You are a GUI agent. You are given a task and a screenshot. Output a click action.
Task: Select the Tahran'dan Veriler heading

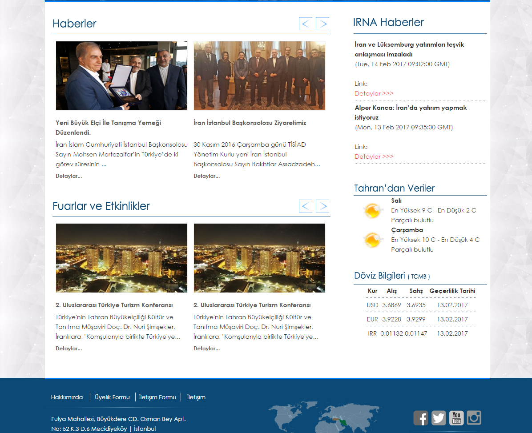[x=394, y=188]
